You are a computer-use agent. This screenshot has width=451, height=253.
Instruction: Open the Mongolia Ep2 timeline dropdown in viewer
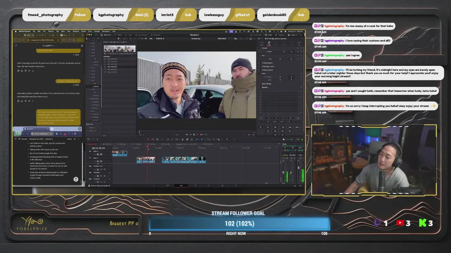pos(196,39)
